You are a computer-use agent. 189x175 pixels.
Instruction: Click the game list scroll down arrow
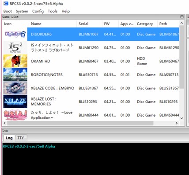(181, 118)
